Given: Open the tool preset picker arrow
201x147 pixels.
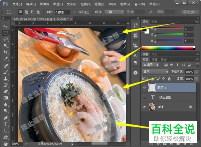Looking at the screenshot, I should [14, 12].
